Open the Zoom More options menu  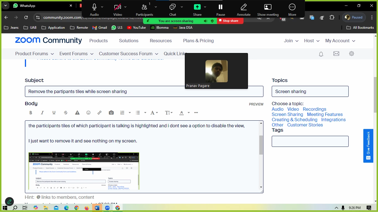[x=292, y=9]
